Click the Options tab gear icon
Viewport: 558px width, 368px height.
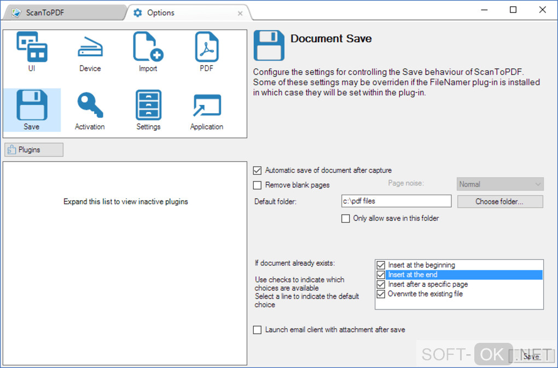138,13
